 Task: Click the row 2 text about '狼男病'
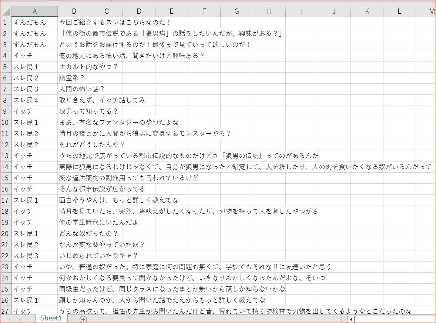171,33
